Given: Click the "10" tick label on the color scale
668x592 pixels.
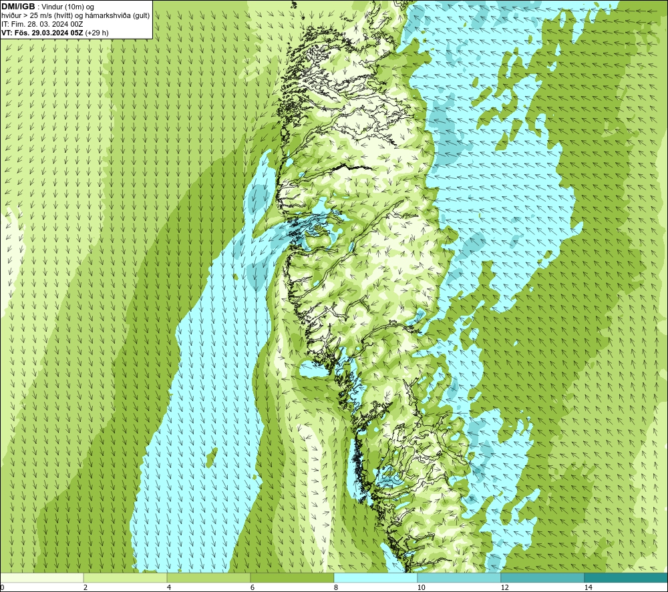Looking at the screenshot, I should 421,587.
